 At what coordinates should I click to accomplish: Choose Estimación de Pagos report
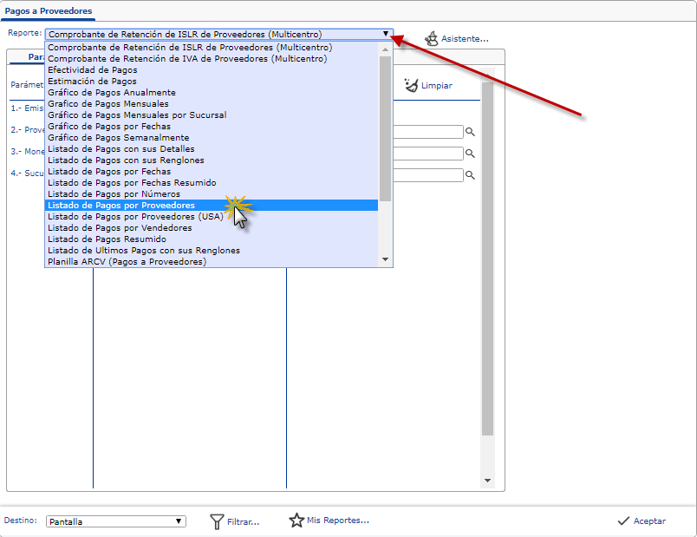[212, 81]
